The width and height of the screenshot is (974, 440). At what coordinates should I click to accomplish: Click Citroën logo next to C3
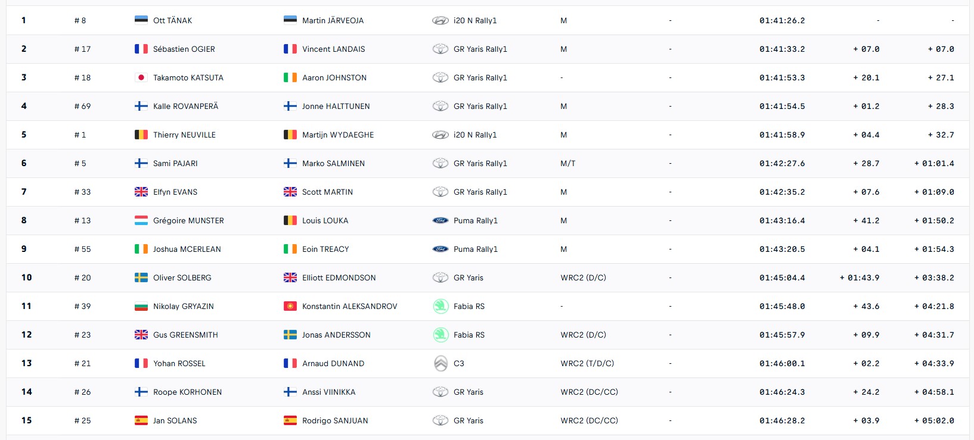tap(441, 363)
